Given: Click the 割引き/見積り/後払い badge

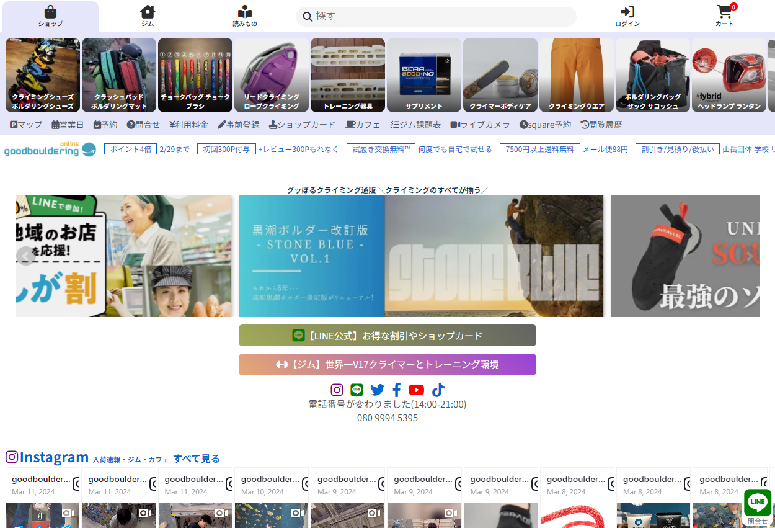Looking at the screenshot, I should [678, 149].
